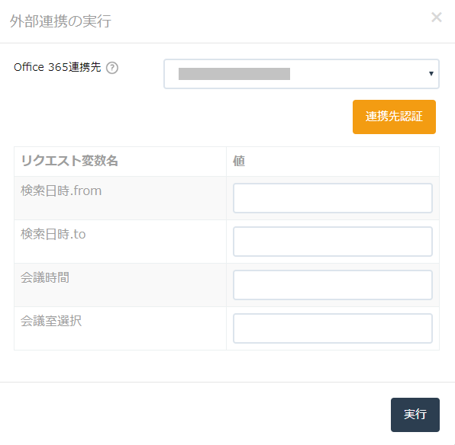The width and height of the screenshot is (455, 445).
Task: Click the 会議時間 value input box
Action: click(333, 285)
